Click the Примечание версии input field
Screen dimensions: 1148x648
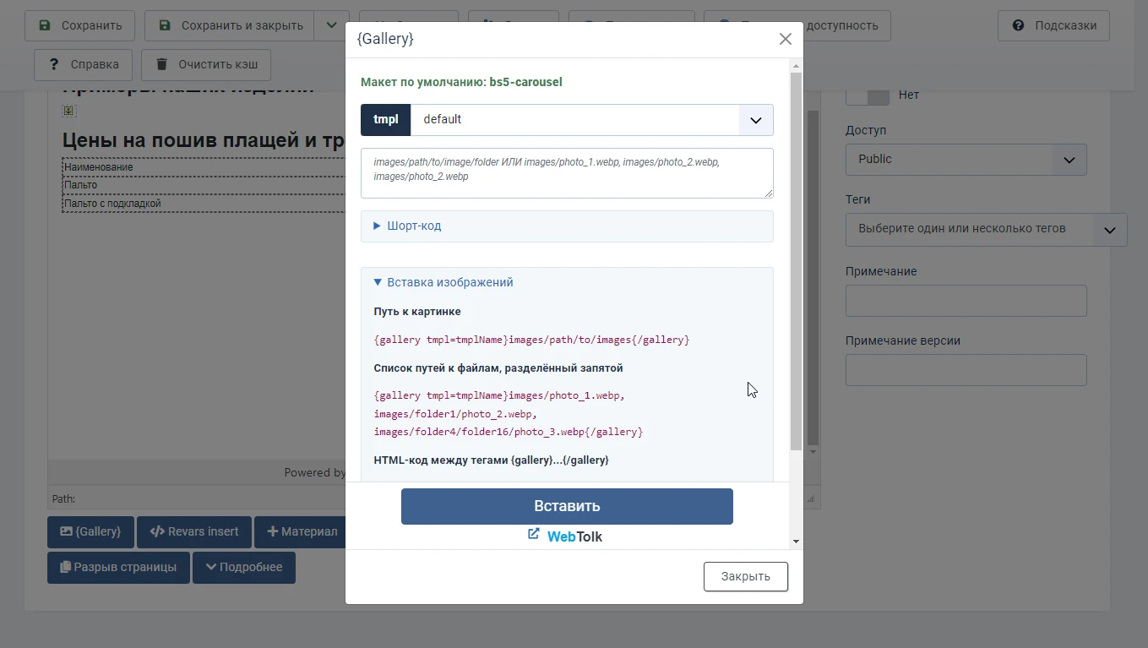(966, 370)
